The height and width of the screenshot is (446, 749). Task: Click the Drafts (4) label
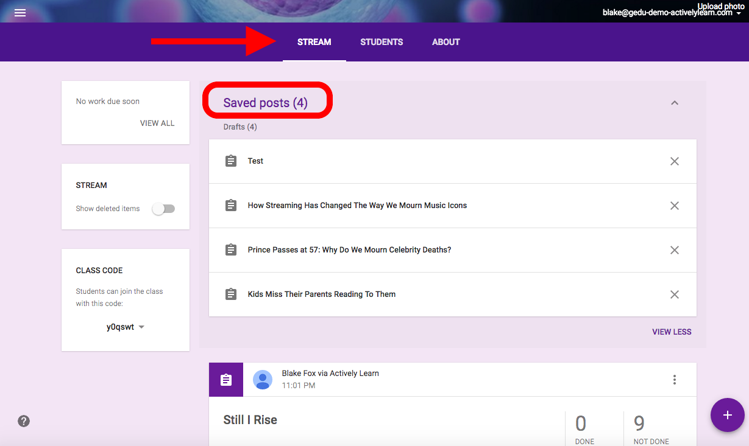point(240,127)
